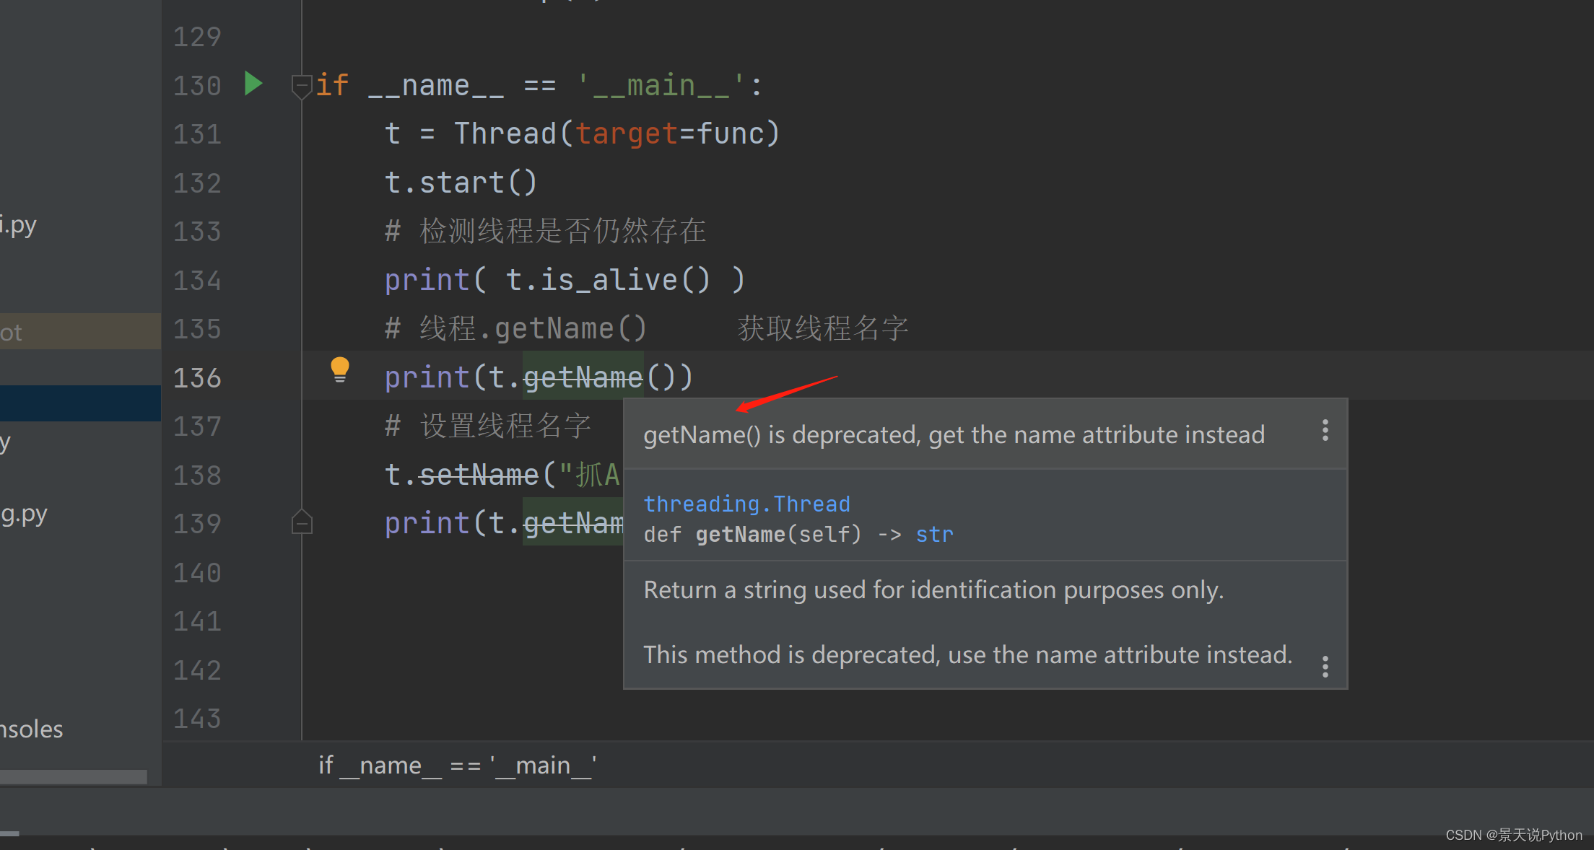Click strikethrough setName on line 138
The width and height of the screenshot is (1594, 850).
pos(479,475)
